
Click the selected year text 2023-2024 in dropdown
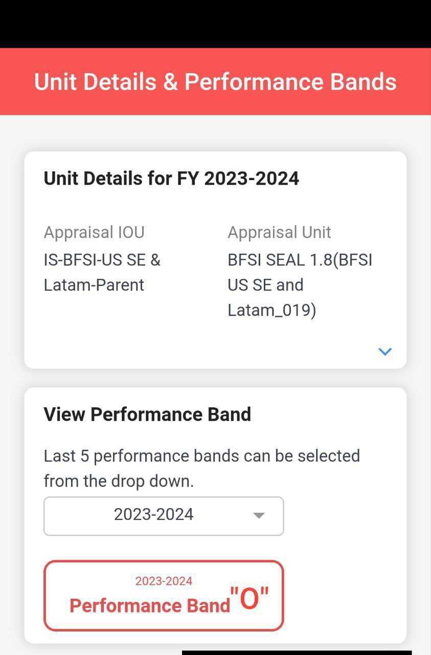click(x=153, y=514)
